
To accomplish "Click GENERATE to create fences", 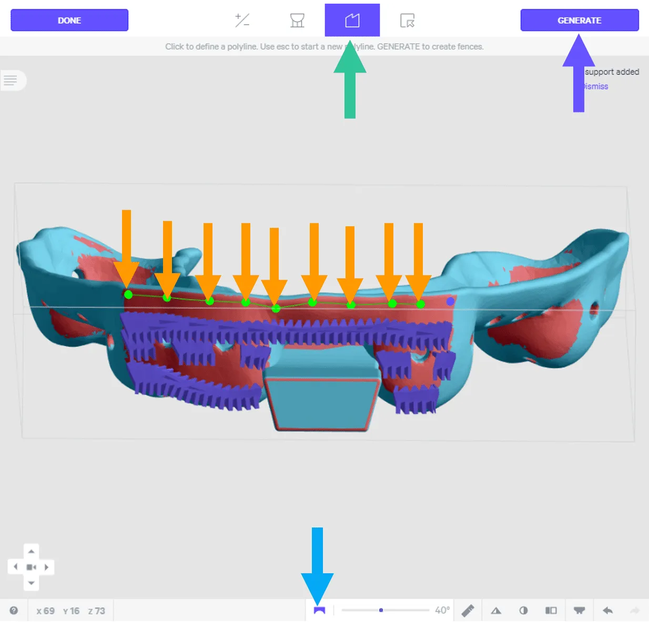I will (x=580, y=20).
